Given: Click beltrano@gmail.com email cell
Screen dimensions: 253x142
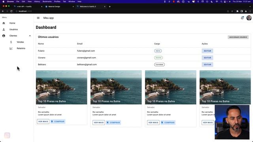Looking at the screenshot, I should (87, 65).
